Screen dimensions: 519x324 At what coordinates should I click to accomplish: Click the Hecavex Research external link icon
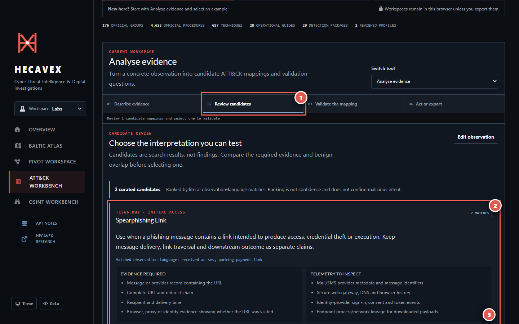(25, 239)
